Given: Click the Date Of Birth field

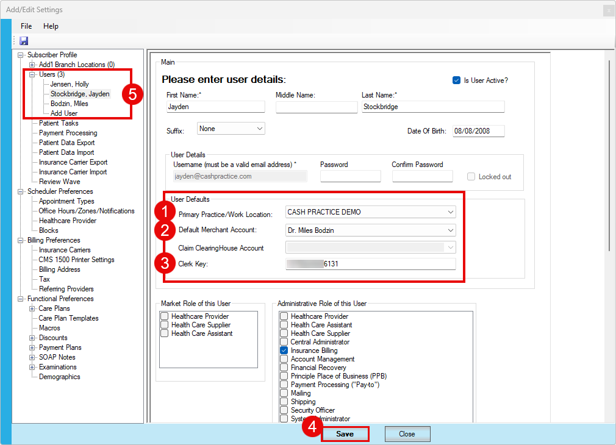Looking at the screenshot, I should pyautogui.click(x=479, y=131).
